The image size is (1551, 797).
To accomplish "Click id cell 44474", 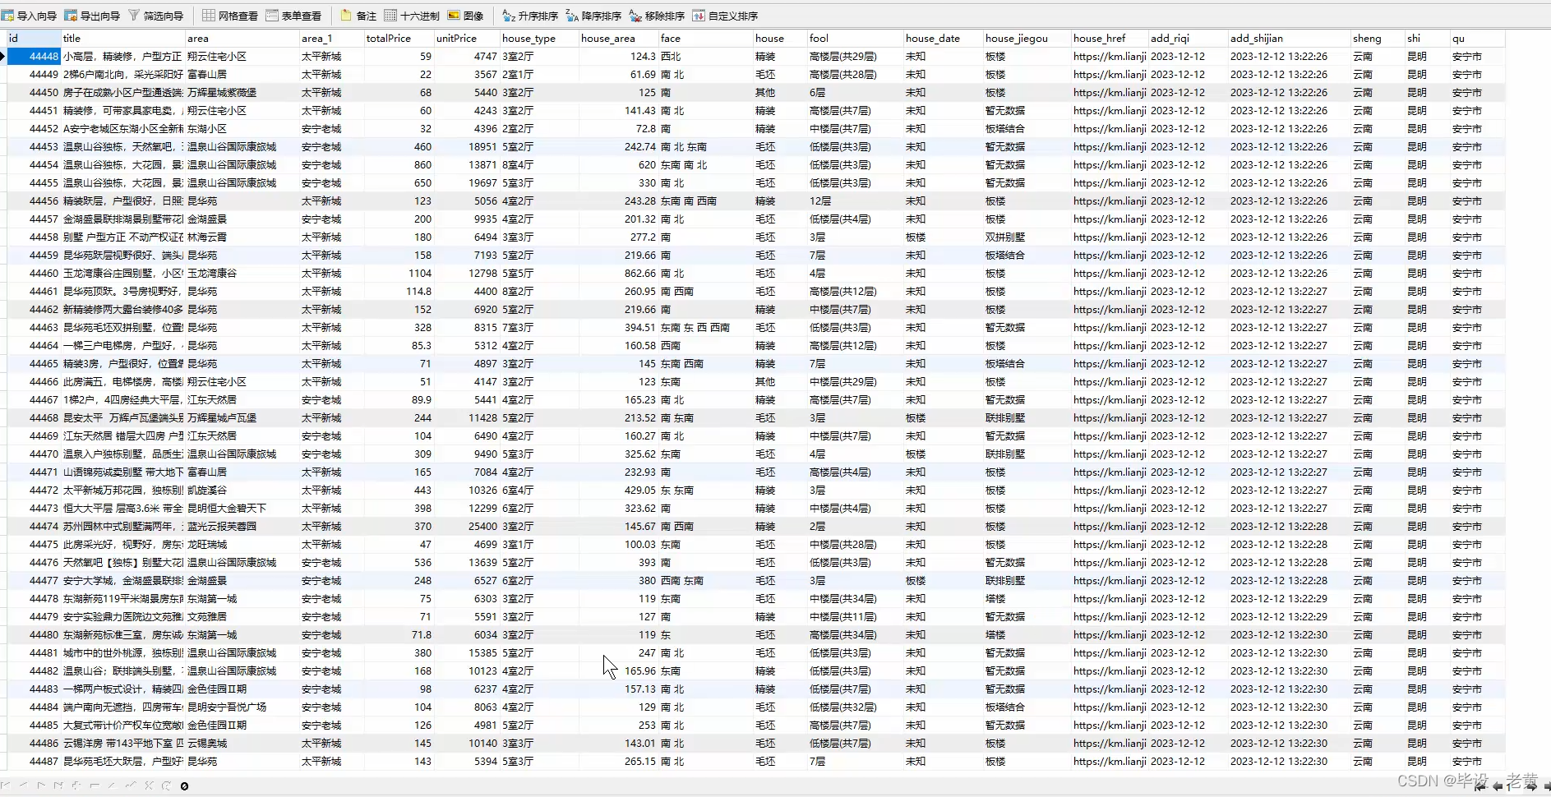I will [x=34, y=527].
